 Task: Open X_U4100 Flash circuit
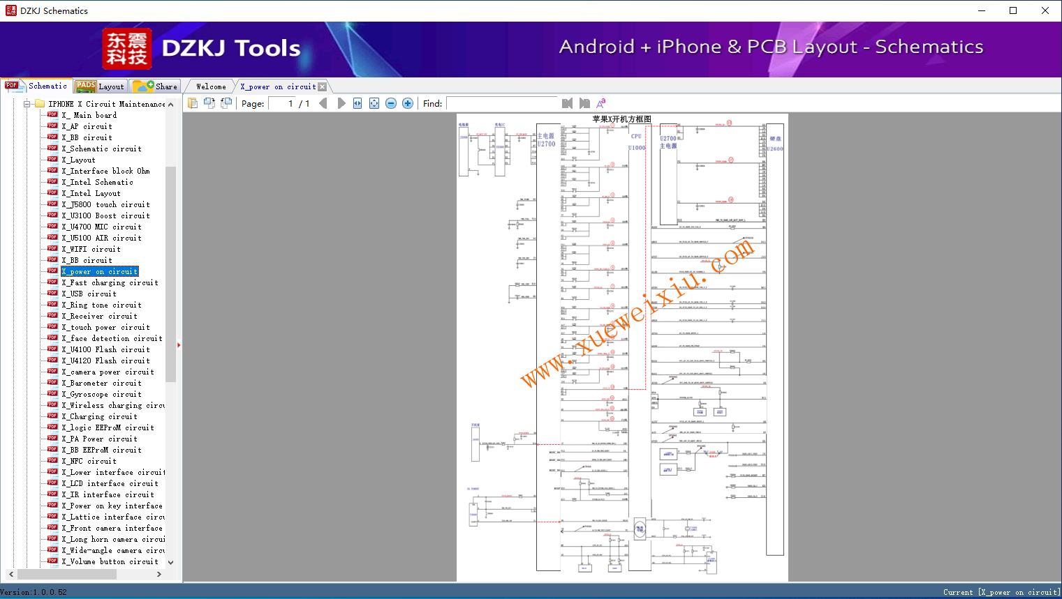pos(105,349)
